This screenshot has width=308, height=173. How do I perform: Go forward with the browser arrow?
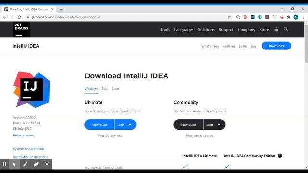(12, 17)
